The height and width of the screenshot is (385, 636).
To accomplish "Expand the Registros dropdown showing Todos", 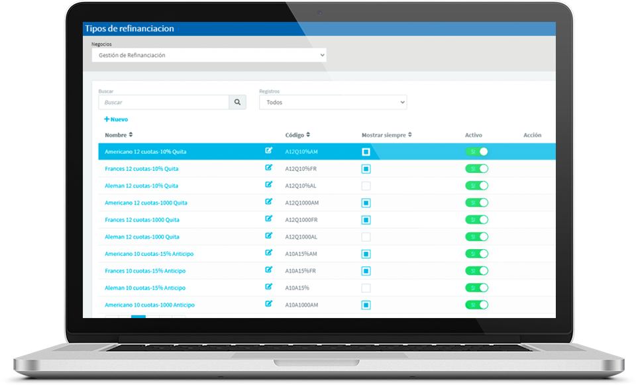I will point(333,103).
